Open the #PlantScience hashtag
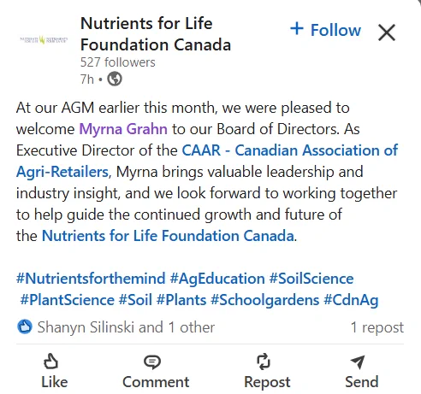This screenshot has height=394, width=421. pyautogui.click(x=68, y=300)
